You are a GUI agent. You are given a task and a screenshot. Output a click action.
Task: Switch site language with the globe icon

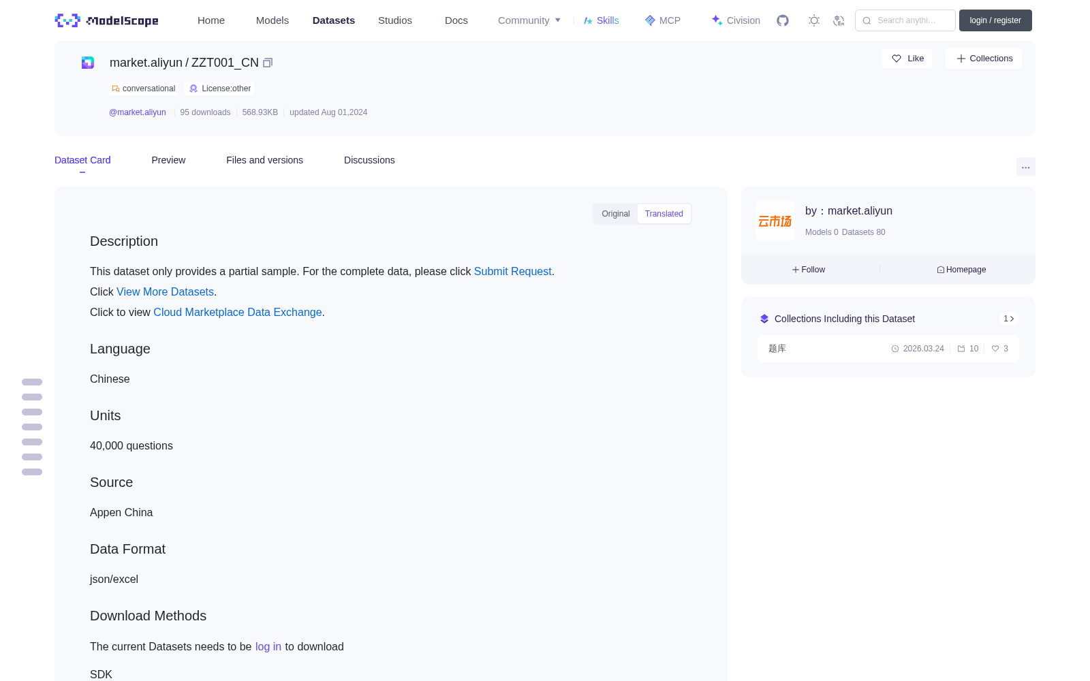click(839, 20)
